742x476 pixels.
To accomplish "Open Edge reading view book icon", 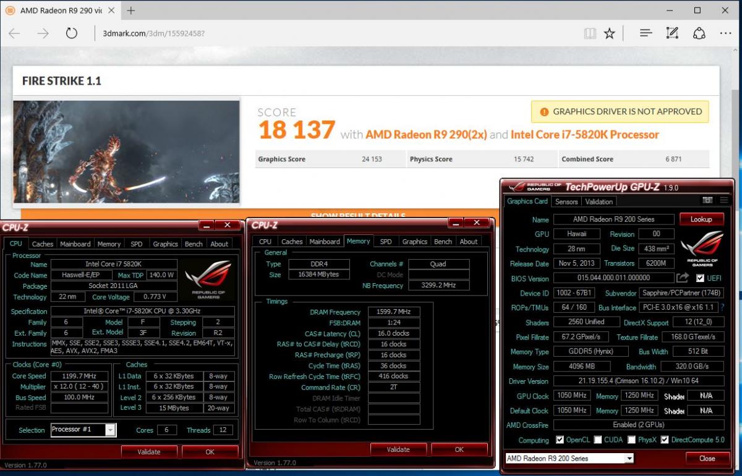I will (x=590, y=33).
